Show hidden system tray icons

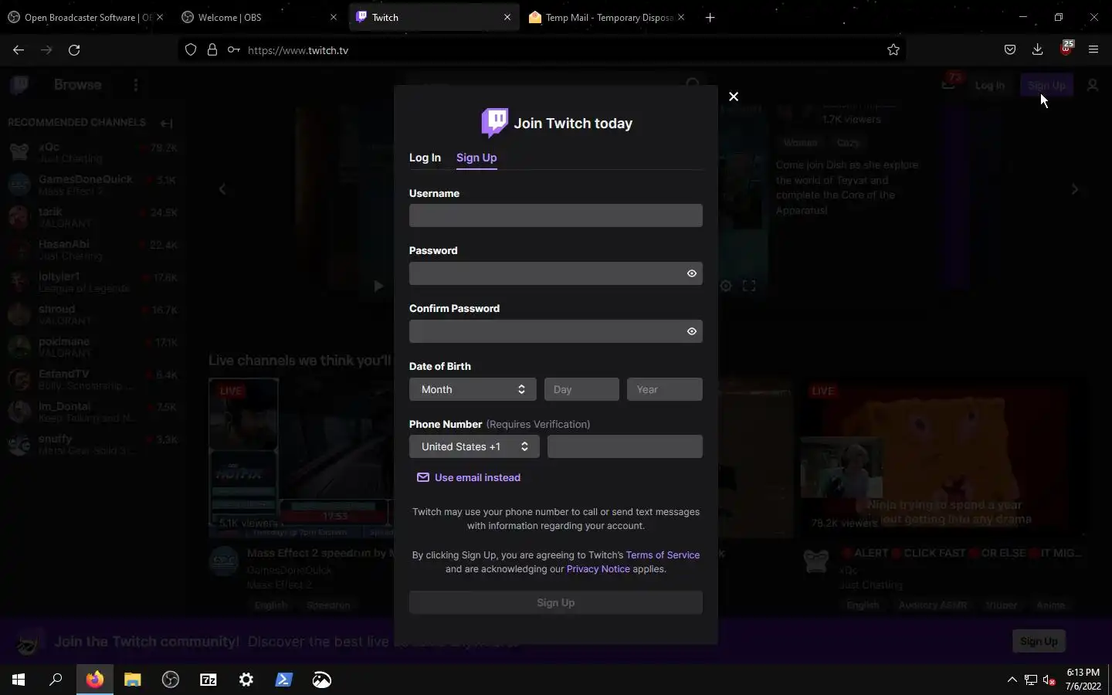pos(1012,680)
